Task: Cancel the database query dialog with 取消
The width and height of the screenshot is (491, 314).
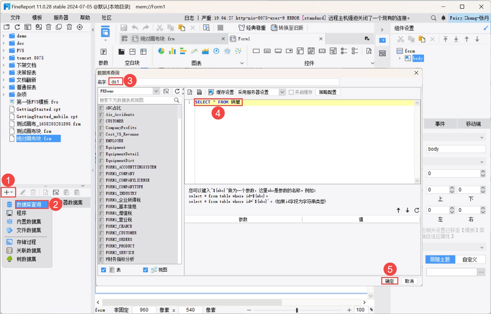Action: [409, 281]
